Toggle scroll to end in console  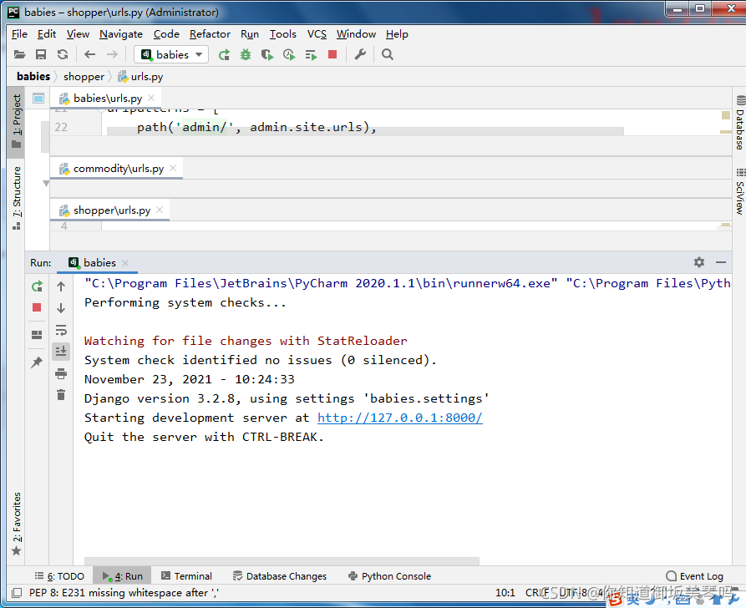tap(61, 349)
